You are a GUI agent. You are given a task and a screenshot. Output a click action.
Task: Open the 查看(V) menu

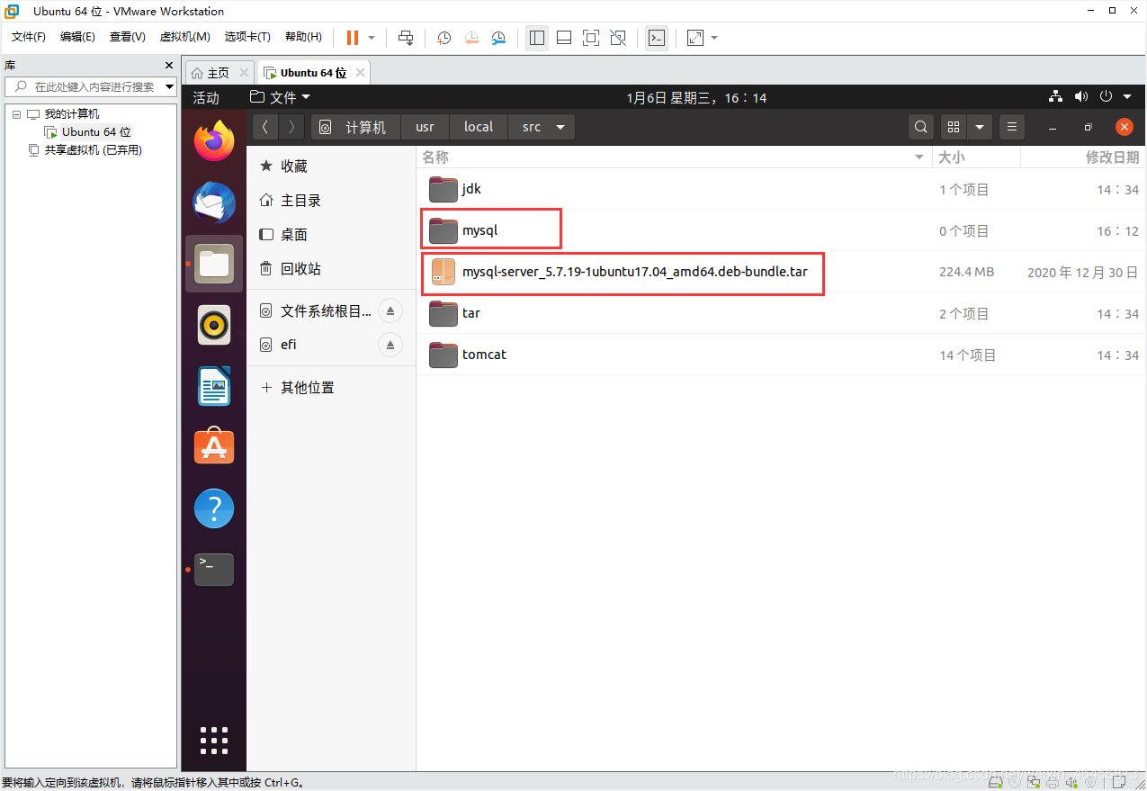tap(127, 37)
